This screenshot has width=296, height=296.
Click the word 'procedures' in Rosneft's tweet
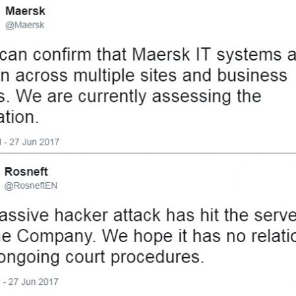pos(155,257)
